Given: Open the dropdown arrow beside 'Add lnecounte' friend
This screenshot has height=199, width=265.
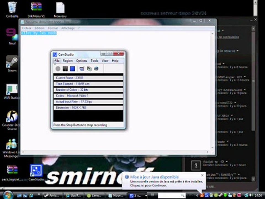Looking at the screenshot, I should pos(245,90).
